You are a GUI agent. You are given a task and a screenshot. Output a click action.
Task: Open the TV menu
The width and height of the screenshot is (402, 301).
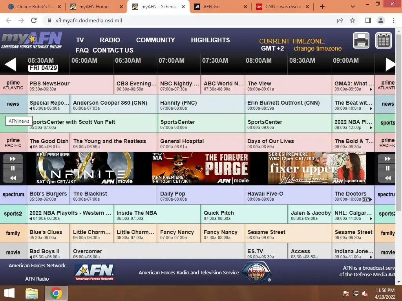click(80, 40)
